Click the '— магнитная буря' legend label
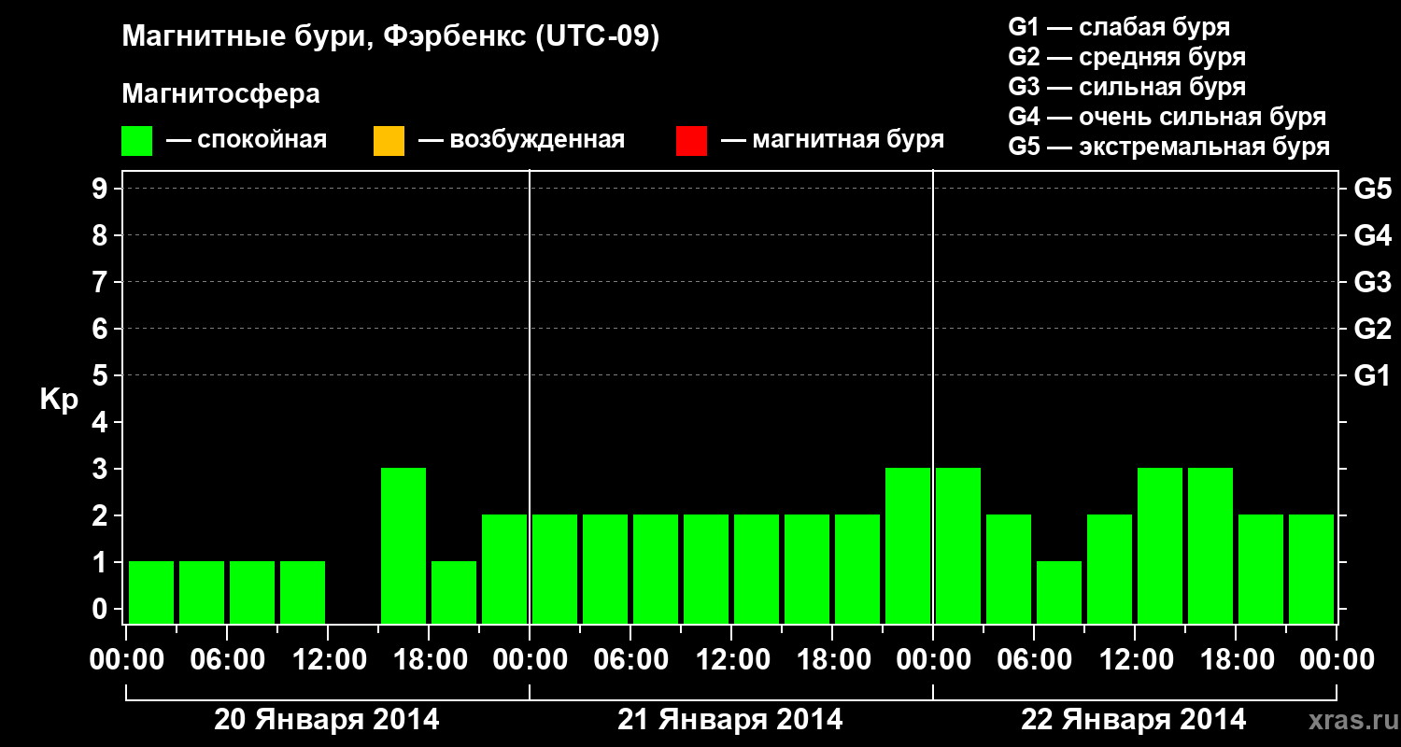The height and width of the screenshot is (747, 1401). tap(833, 140)
